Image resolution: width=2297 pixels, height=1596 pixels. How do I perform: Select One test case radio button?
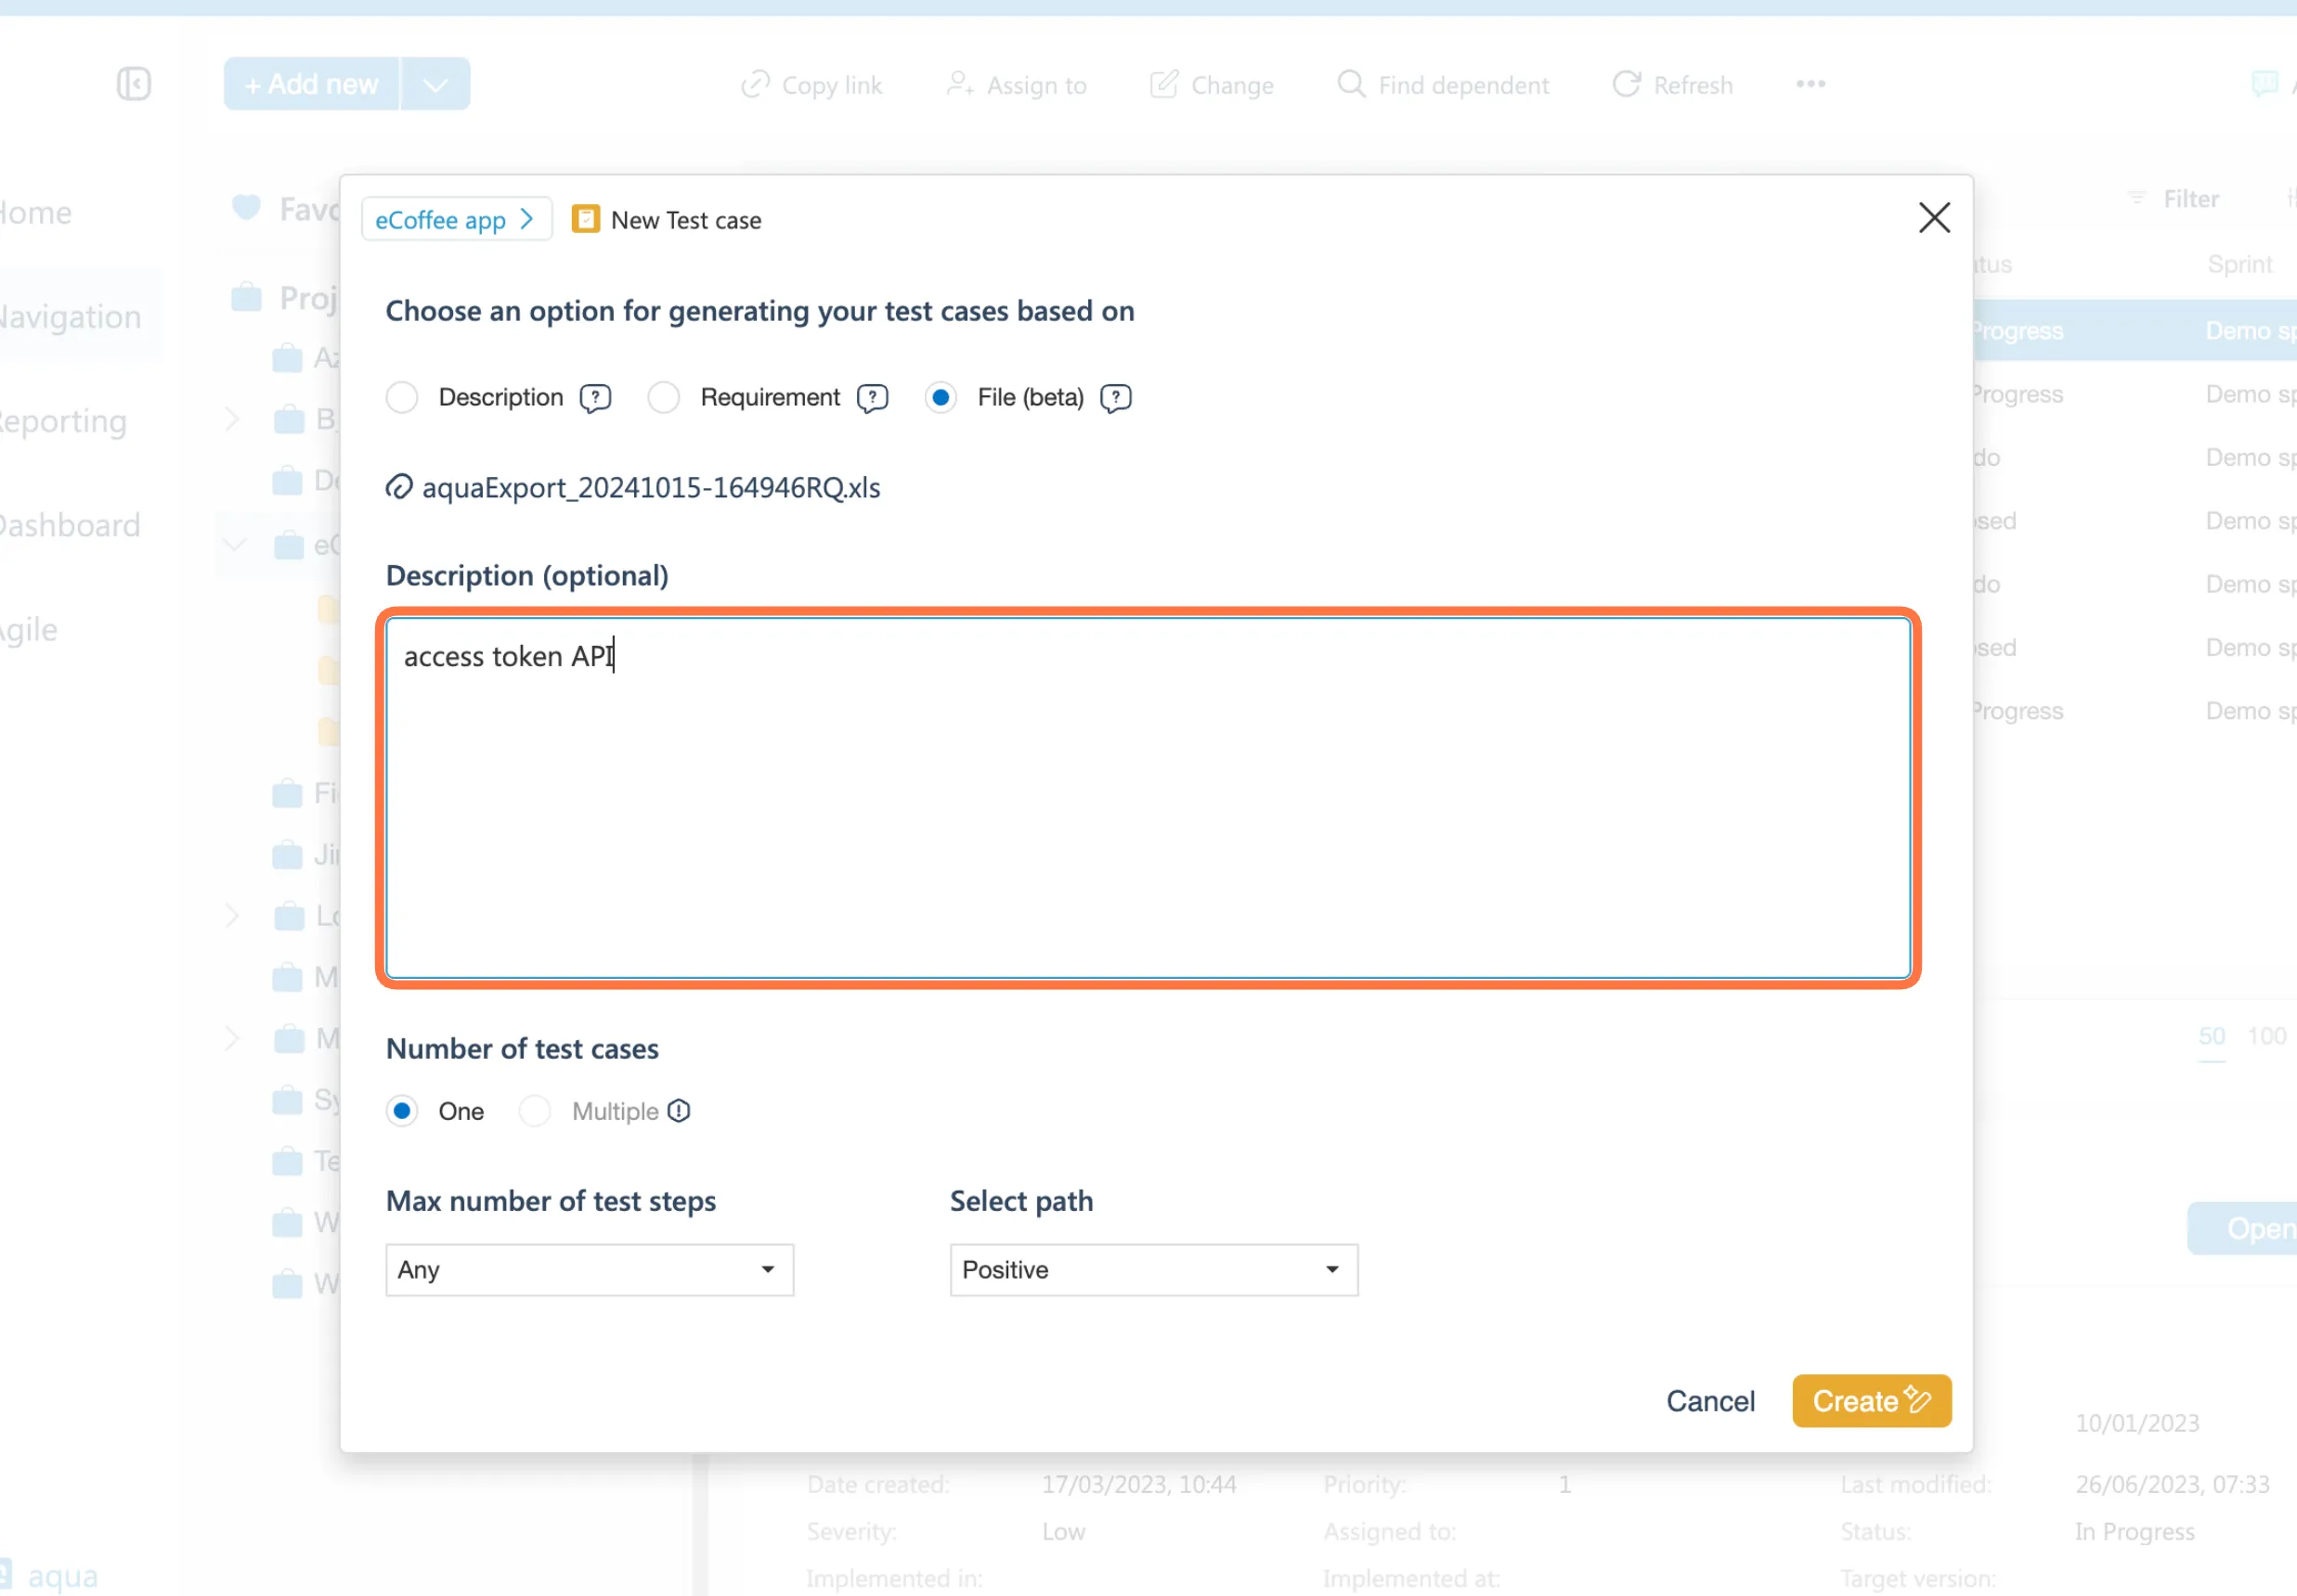(402, 1111)
